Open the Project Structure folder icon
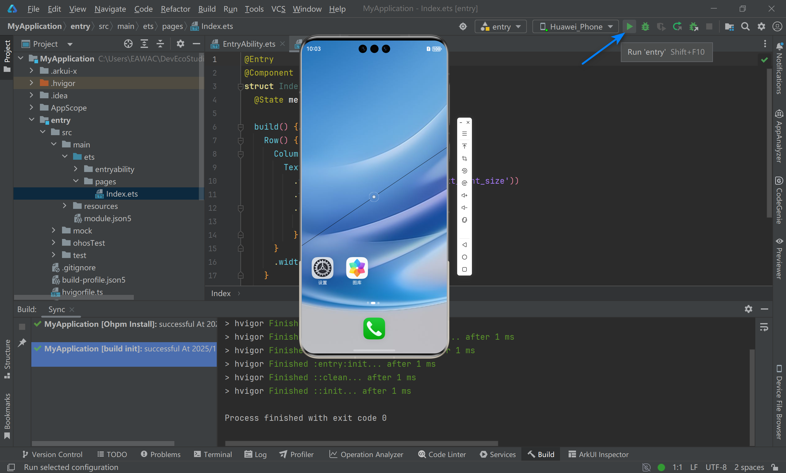786x473 pixels. [729, 26]
